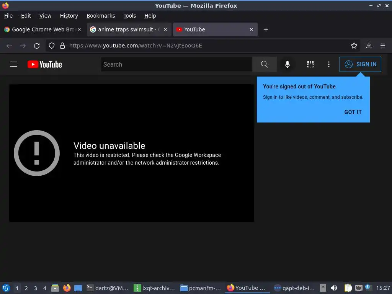The height and width of the screenshot is (294, 392).
Task: Minimize the Firefox window
Action: click(371, 5)
